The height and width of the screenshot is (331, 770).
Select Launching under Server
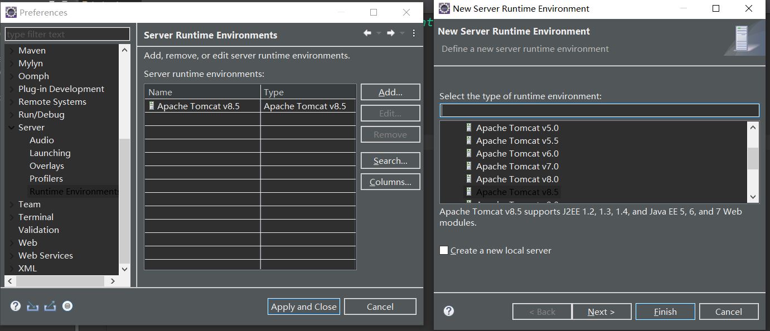(x=50, y=153)
